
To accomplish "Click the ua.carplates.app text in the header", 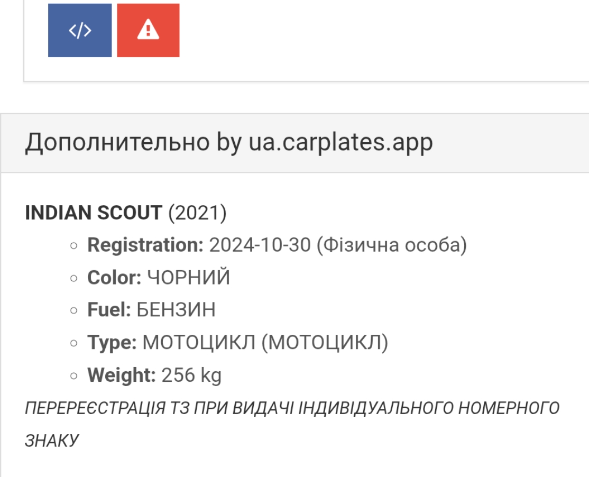I will (x=340, y=143).
